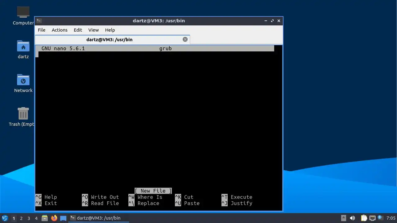Launch Firefox from the taskbar
Image resolution: width=397 pixels, height=223 pixels.
click(54, 218)
